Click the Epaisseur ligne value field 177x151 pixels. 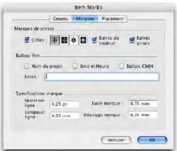pos(65,104)
